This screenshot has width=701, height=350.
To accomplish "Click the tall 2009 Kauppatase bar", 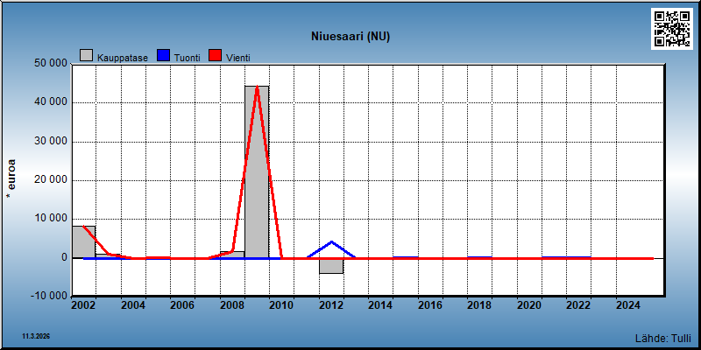I will 257,171.
